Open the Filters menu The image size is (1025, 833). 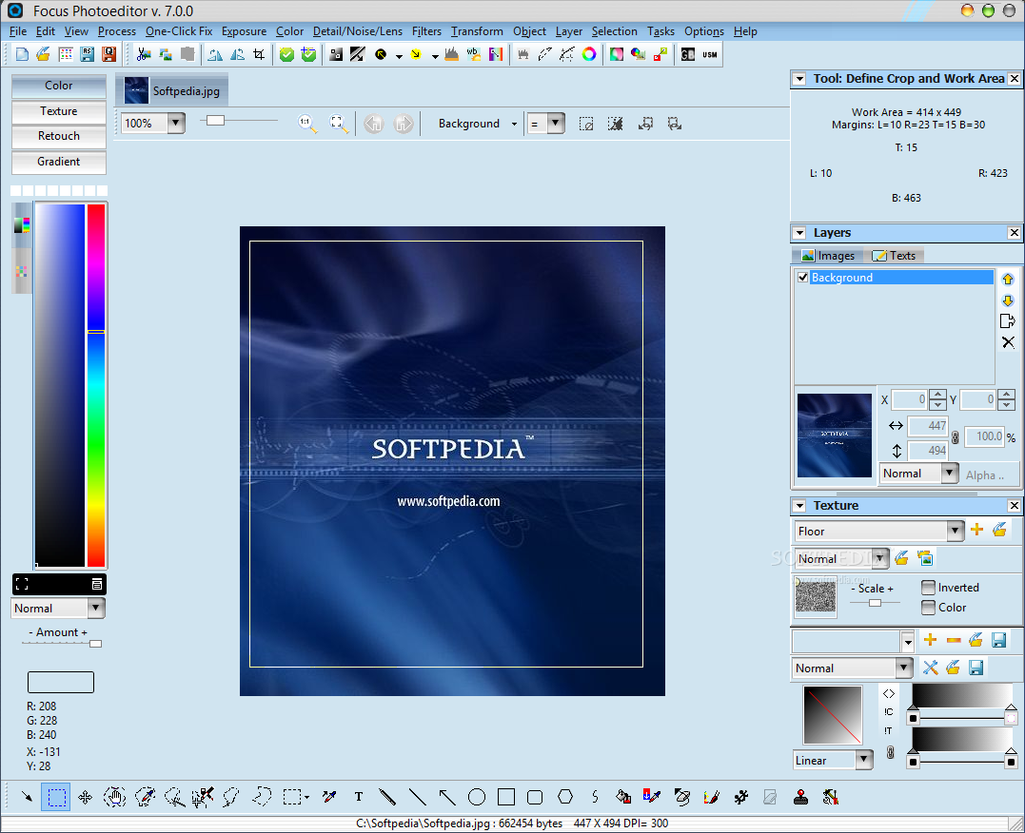pyautogui.click(x=426, y=31)
